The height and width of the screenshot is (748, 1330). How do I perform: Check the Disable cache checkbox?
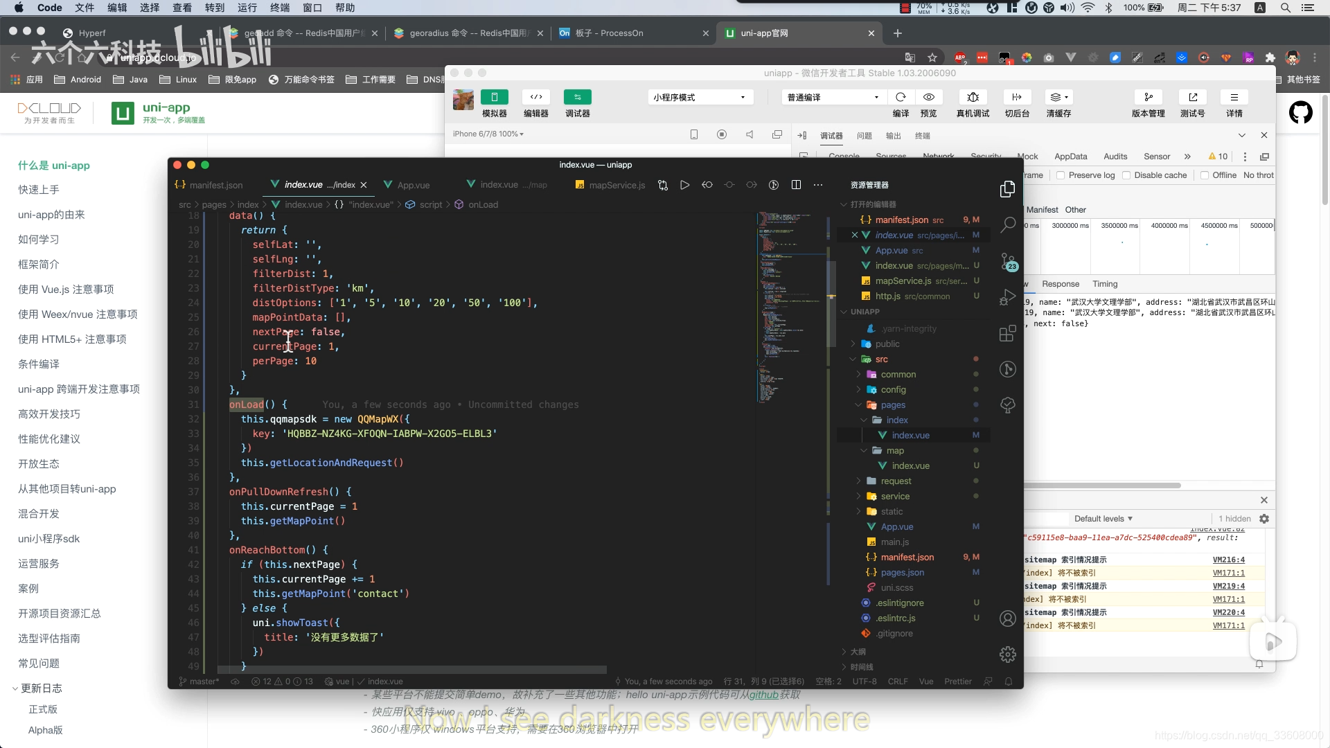click(1126, 175)
